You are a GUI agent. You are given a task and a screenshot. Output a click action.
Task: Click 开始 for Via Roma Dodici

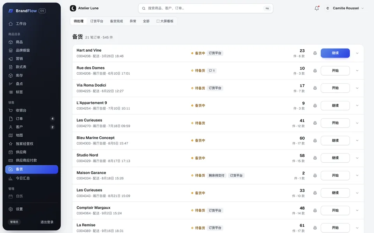pyautogui.click(x=335, y=88)
